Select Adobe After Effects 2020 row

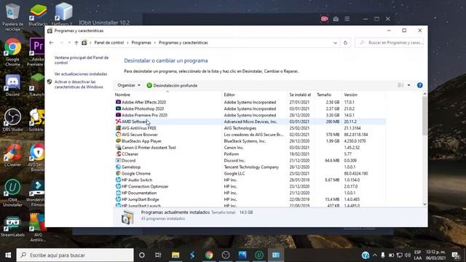coord(250,102)
